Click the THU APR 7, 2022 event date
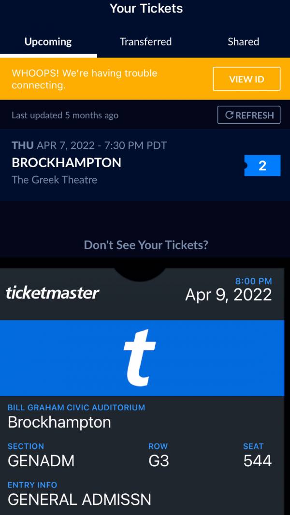The height and width of the screenshot is (515, 290). coord(89,145)
